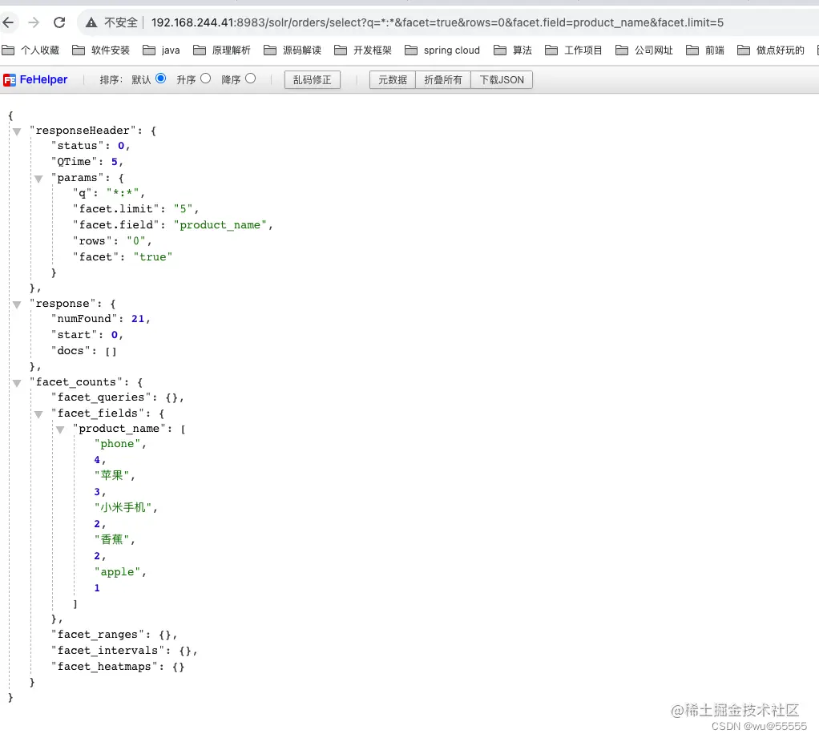Click the "香蕉" facet value
The width and height of the screenshot is (819, 738).
111,539
